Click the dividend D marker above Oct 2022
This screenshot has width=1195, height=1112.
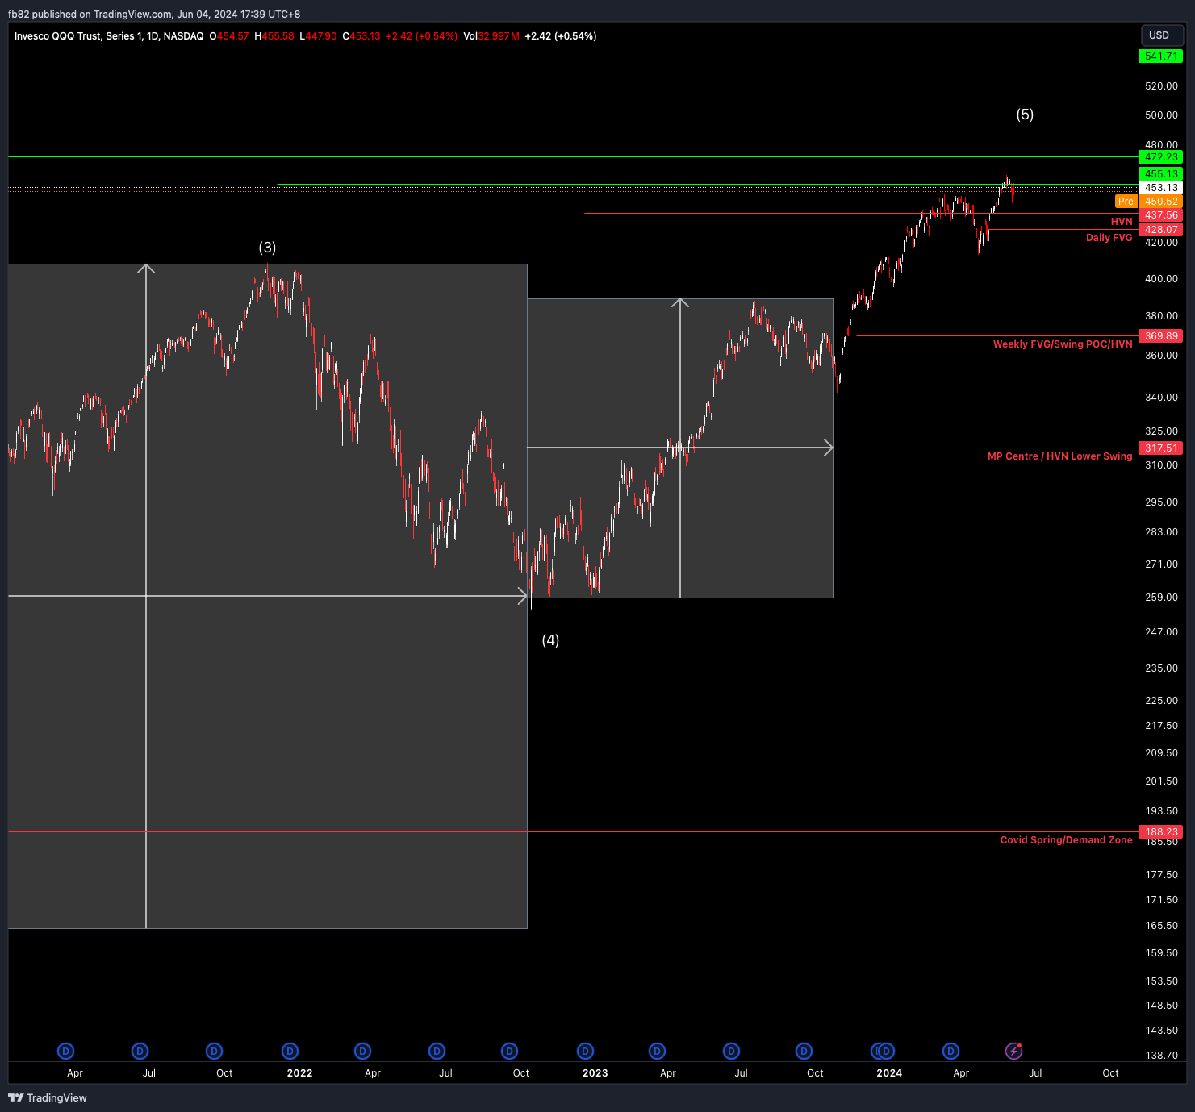pos(509,1051)
